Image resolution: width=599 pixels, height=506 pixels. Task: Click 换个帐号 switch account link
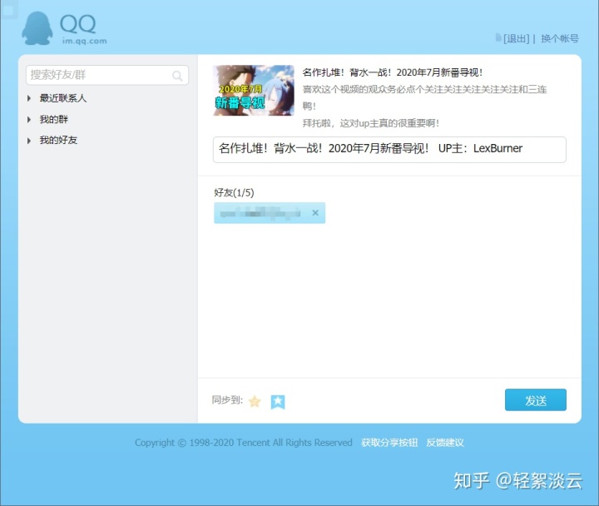pyautogui.click(x=560, y=38)
